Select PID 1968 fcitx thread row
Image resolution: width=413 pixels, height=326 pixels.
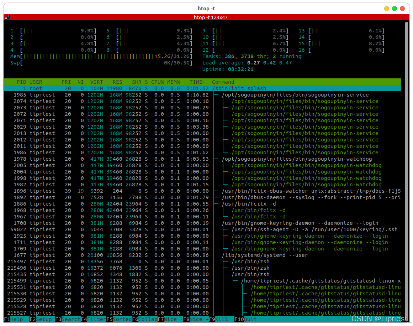[202, 210]
